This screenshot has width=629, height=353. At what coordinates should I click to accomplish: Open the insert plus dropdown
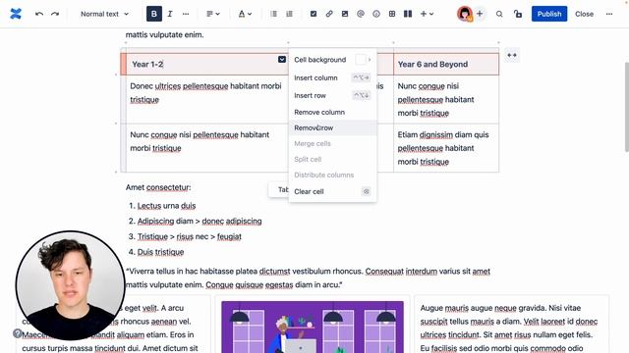[x=427, y=14]
